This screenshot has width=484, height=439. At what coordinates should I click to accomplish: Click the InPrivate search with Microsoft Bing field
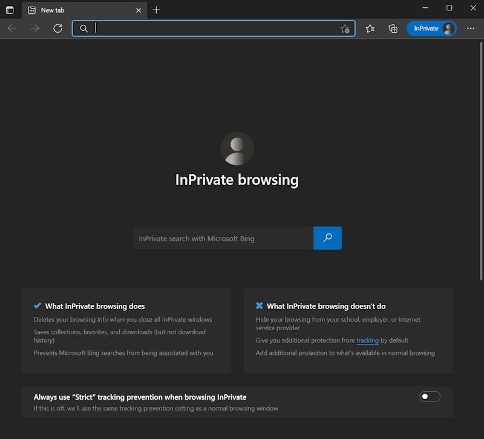(x=223, y=238)
